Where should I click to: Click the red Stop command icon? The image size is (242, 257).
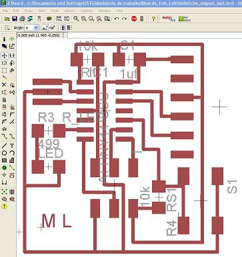[134, 19]
